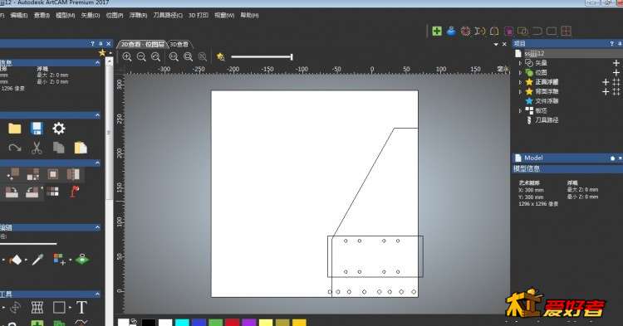Open the 矢量(O) menu

pos(91,15)
